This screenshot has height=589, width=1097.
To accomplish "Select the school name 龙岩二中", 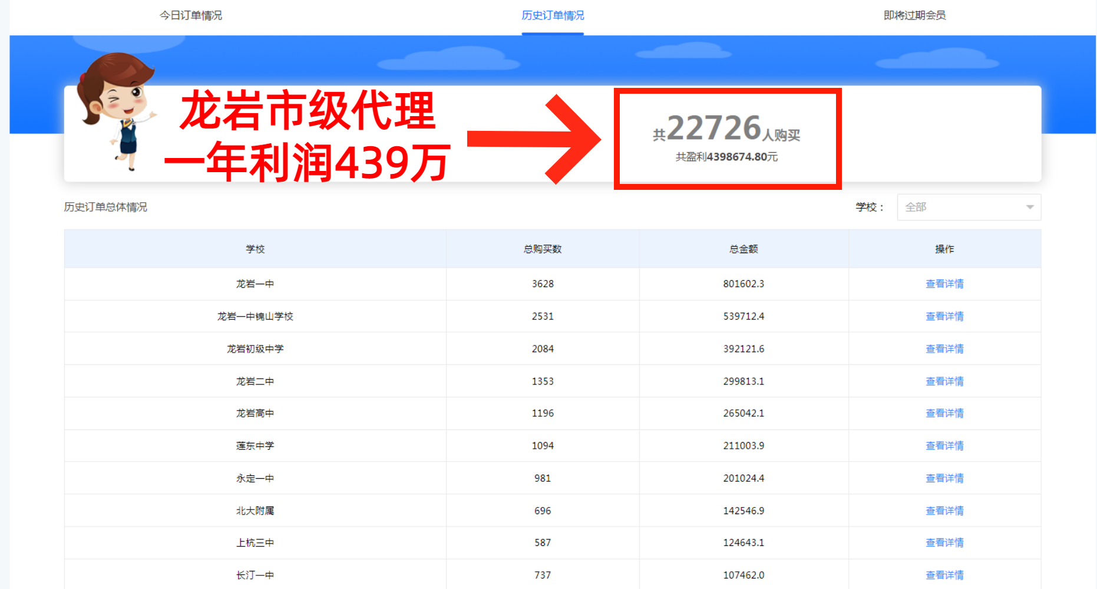I will [x=255, y=381].
